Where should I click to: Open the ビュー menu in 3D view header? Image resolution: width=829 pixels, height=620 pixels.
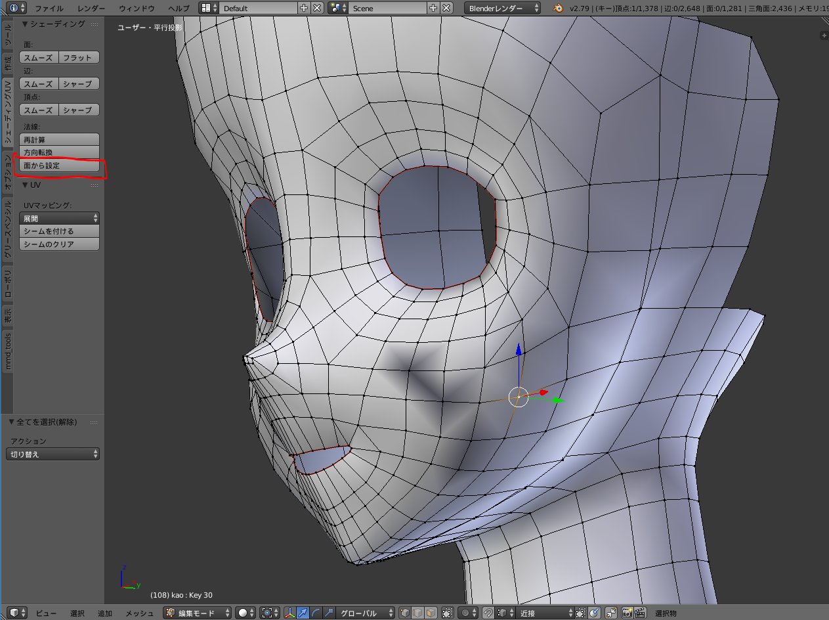coord(46,613)
